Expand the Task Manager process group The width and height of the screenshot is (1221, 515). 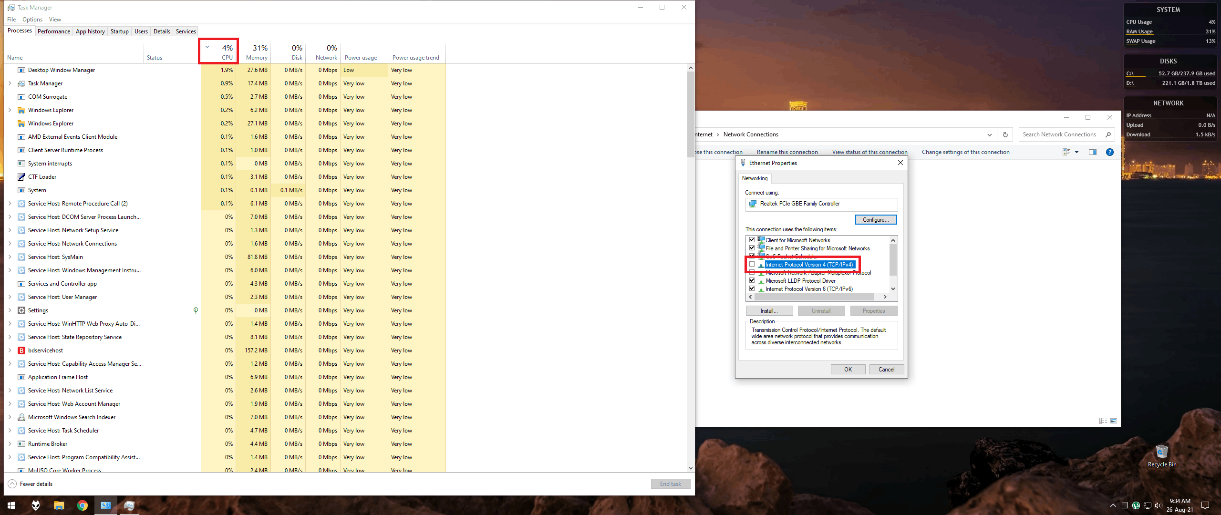click(x=10, y=83)
